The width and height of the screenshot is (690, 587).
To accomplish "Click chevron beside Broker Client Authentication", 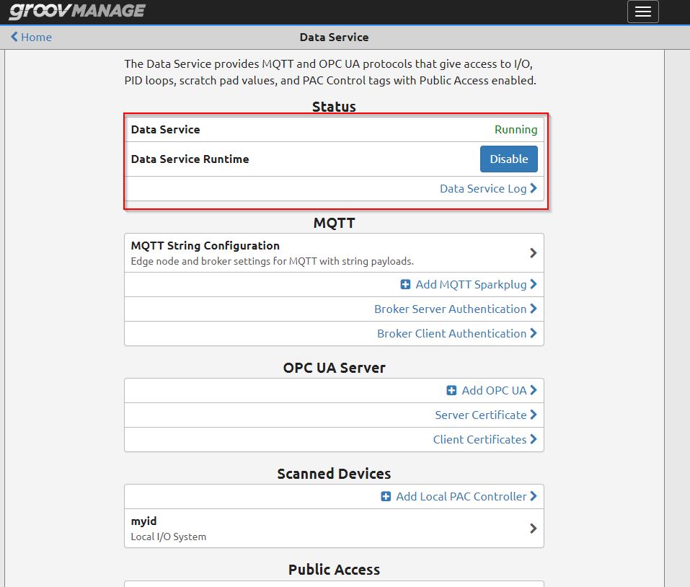I will [x=534, y=334].
